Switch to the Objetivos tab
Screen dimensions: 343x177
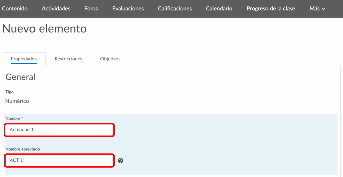coord(110,59)
